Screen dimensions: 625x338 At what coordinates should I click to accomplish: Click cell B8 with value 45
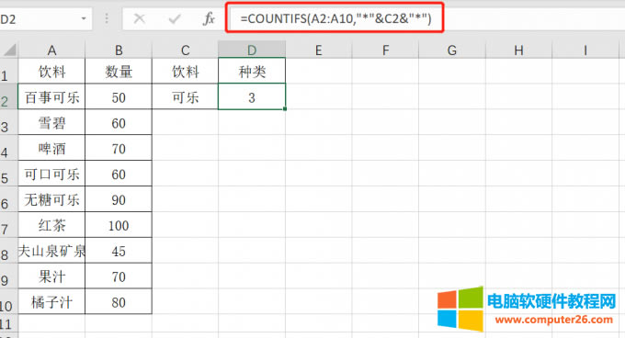[x=119, y=251]
